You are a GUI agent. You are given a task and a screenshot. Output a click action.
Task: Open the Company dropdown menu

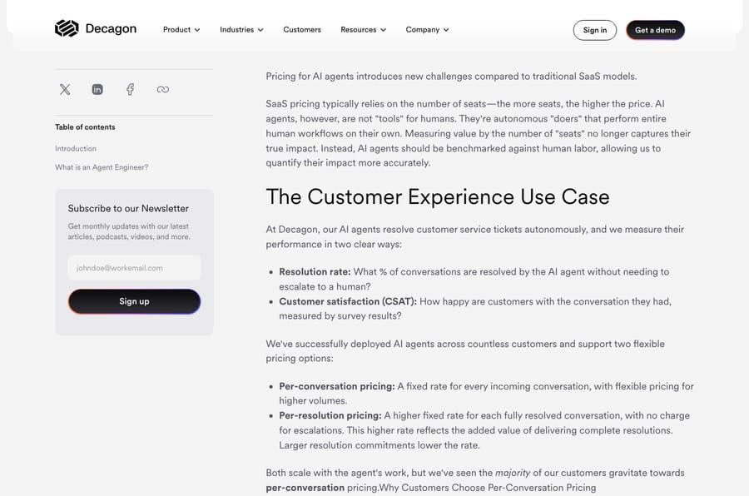click(428, 30)
